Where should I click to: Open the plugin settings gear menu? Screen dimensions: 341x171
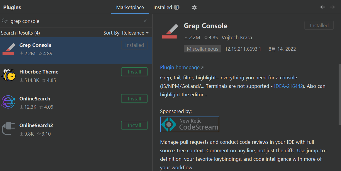click(x=194, y=8)
